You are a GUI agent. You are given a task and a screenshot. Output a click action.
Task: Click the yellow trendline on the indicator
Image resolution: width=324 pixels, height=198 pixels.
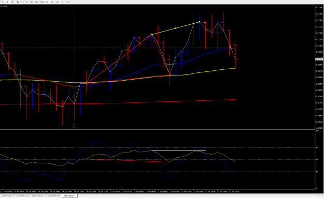pyautogui.click(x=179, y=151)
